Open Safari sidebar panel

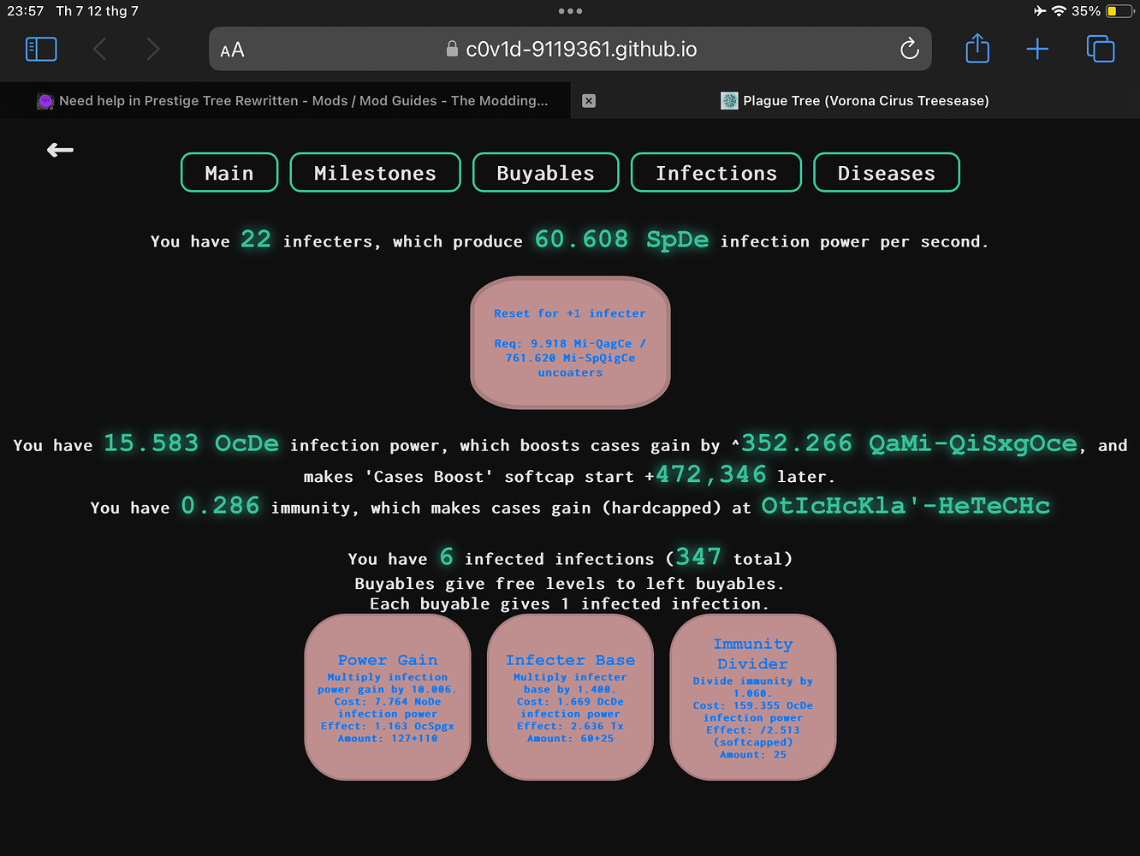[x=41, y=49]
